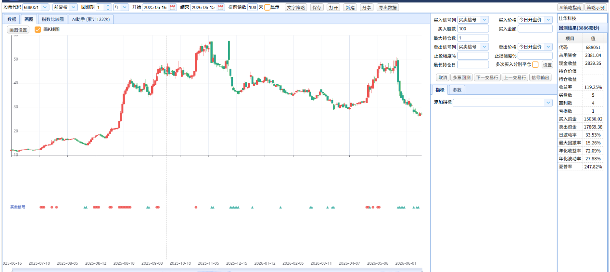Click a red buy signal dot
The width and height of the screenshot is (610, 272).
click(x=196, y=207)
